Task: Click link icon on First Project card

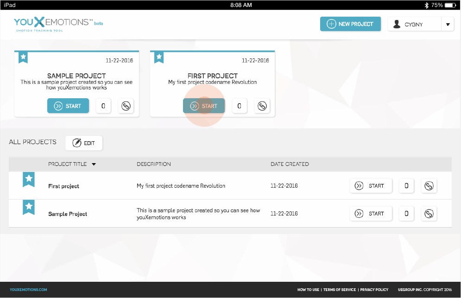Action: tap(262, 106)
